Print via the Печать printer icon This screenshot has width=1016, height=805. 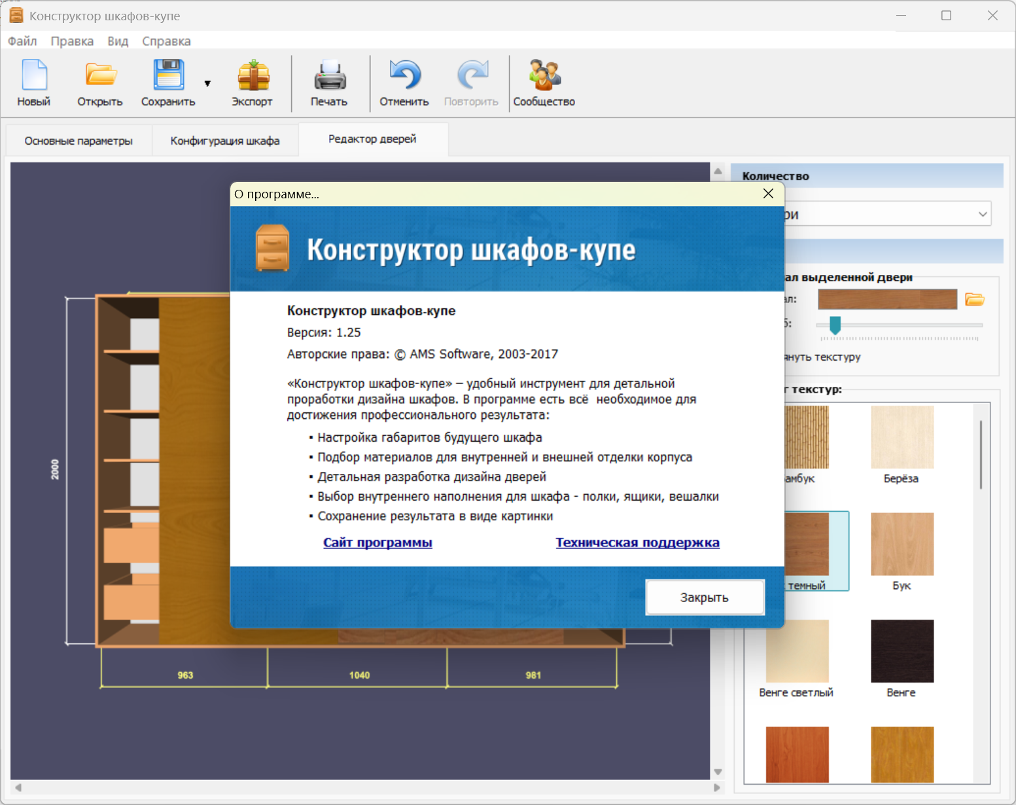click(329, 75)
